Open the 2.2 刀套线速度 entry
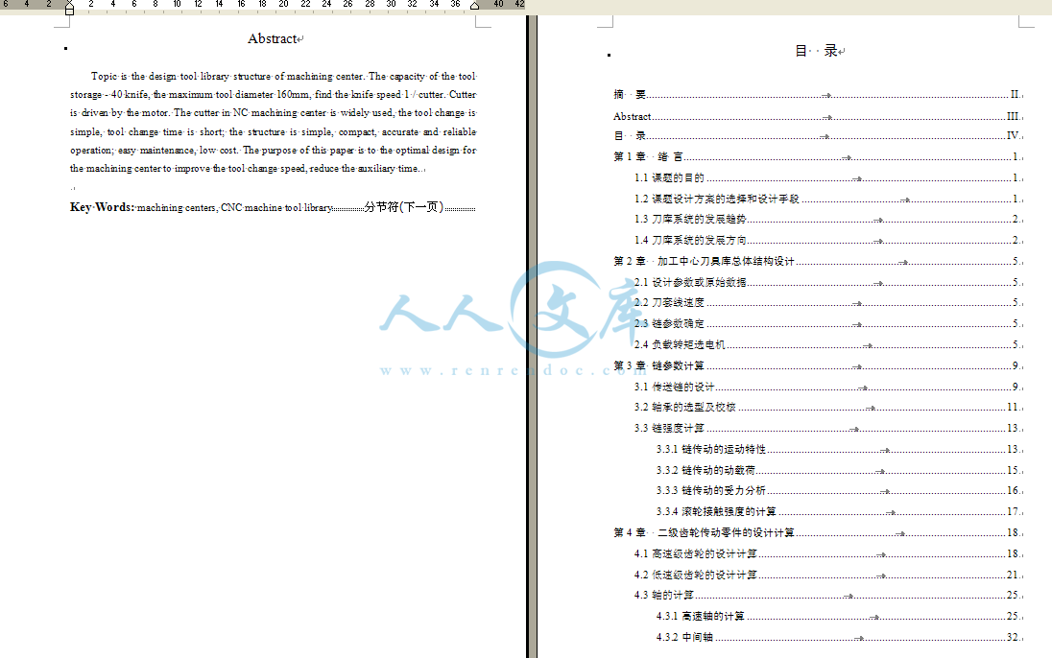The width and height of the screenshot is (1052, 658). click(827, 302)
